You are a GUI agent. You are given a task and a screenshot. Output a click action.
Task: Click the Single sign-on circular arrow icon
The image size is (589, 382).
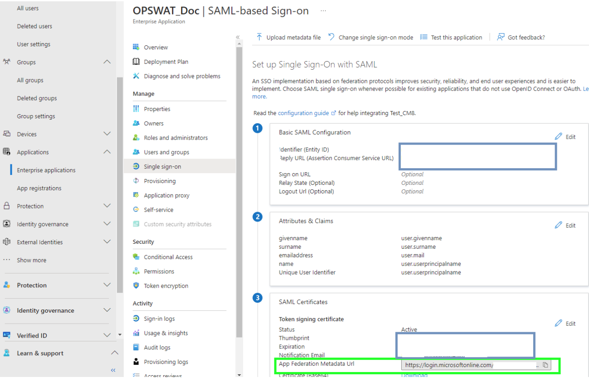[x=136, y=166]
